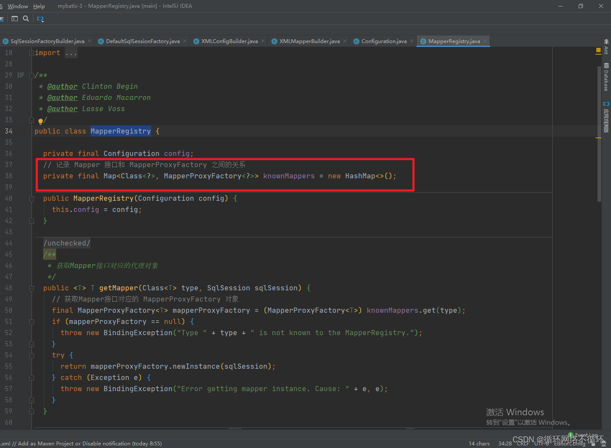The width and height of the screenshot is (611, 448).
Task: Collapse the class Javadoc comment at line 29
Action: 31,75
